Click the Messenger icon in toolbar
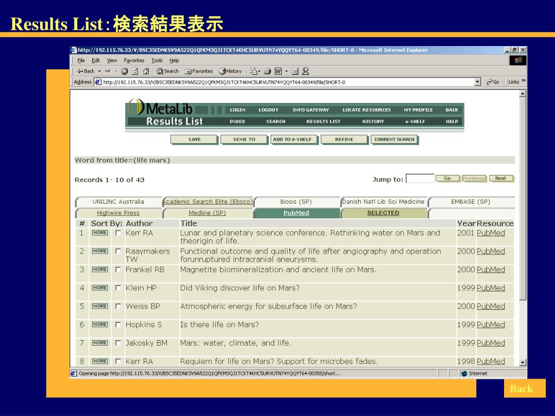 (306, 71)
